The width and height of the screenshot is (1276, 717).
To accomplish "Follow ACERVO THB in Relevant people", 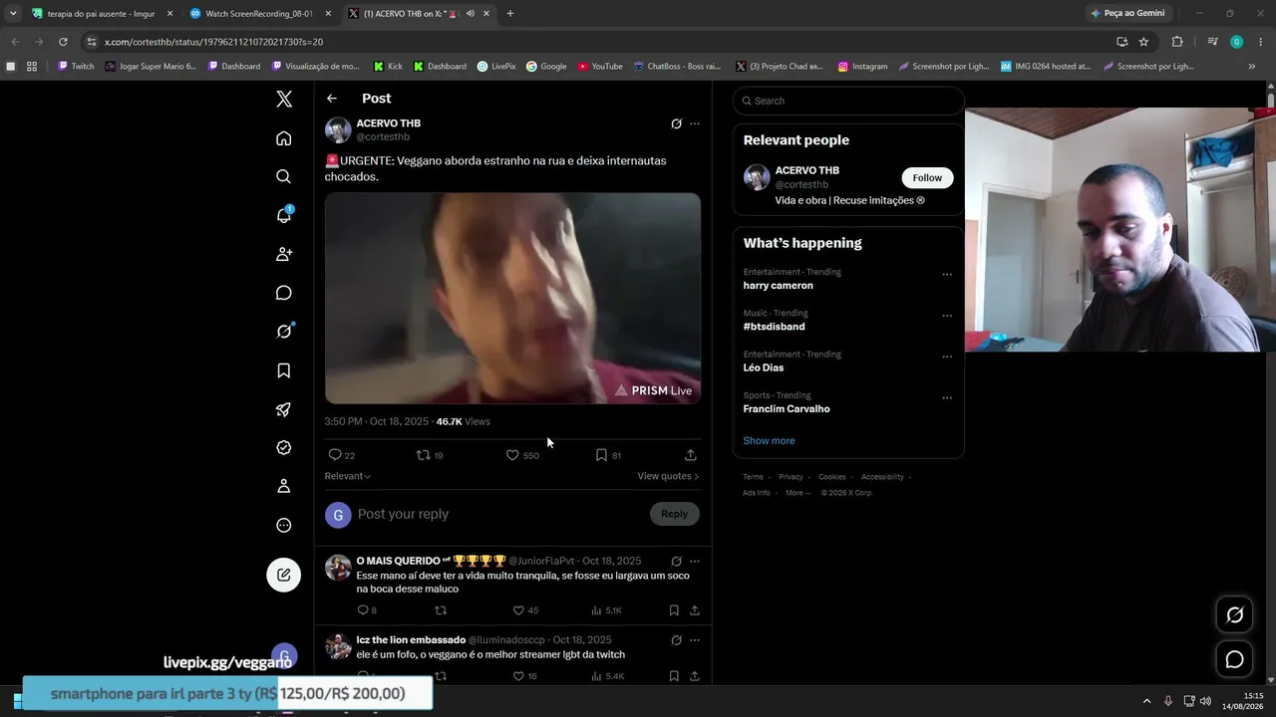I will click(927, 178).
